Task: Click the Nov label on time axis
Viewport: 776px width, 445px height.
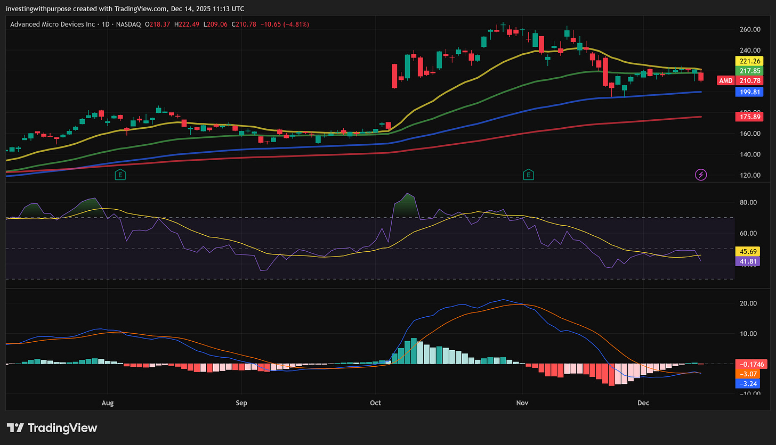Action: tap(522, 403)
